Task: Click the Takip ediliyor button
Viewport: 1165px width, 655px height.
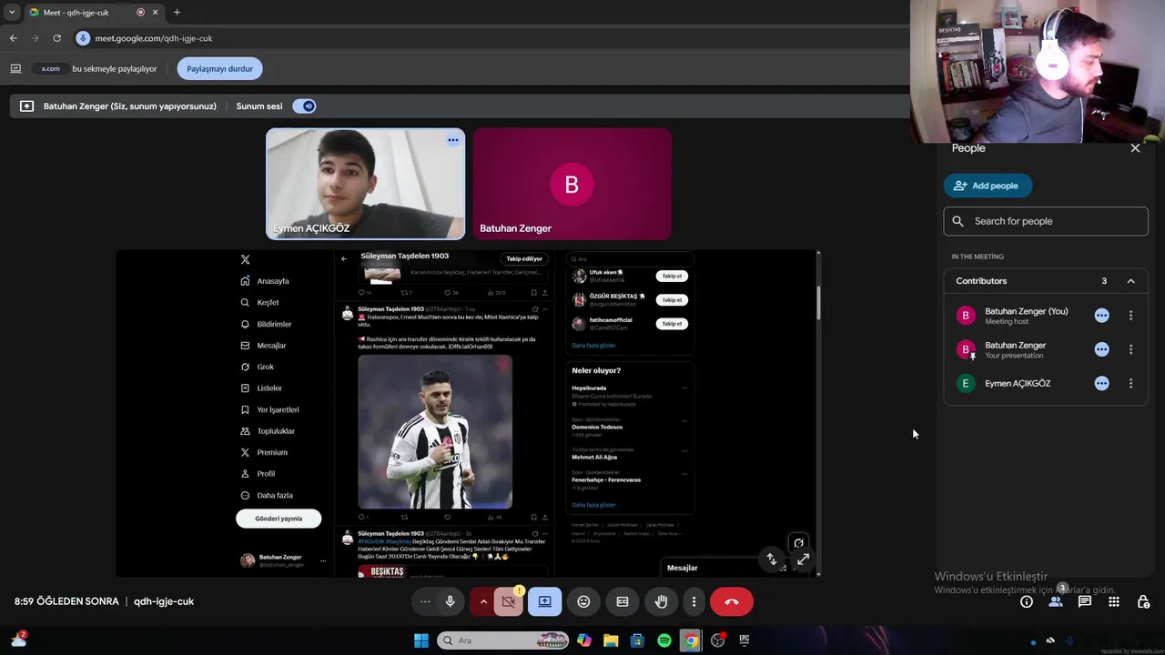Action: pyautogui.click(x=524, y=258)
